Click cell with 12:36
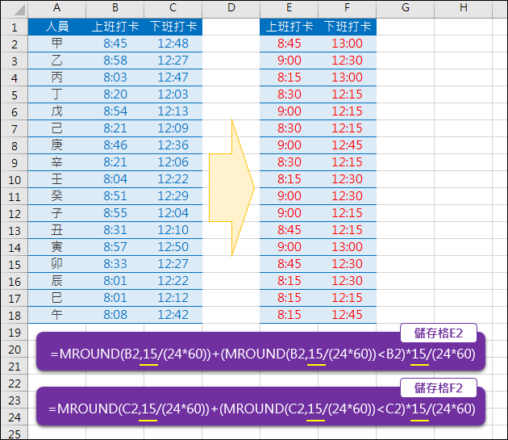This screenshot has width=508, height=440. coord(173,145)
